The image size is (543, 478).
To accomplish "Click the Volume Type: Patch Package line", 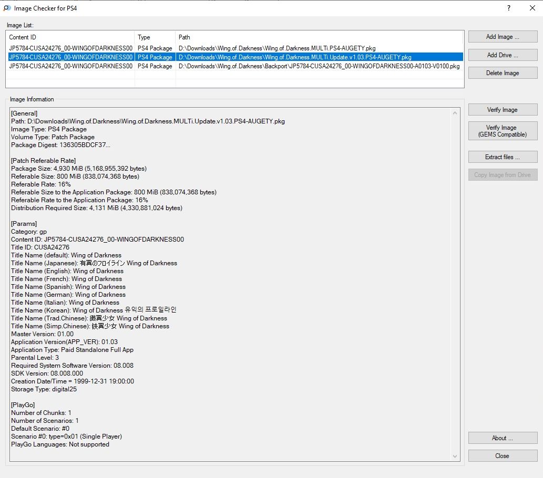I will (53, 137).
